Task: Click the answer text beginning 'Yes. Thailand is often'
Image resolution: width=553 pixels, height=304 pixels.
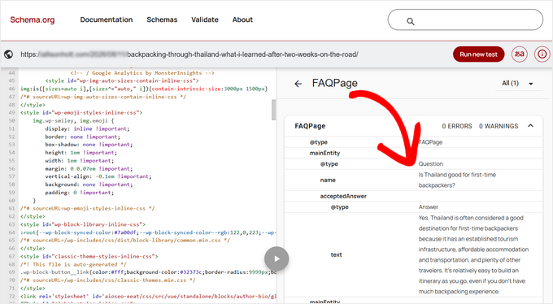Action: 473,254
